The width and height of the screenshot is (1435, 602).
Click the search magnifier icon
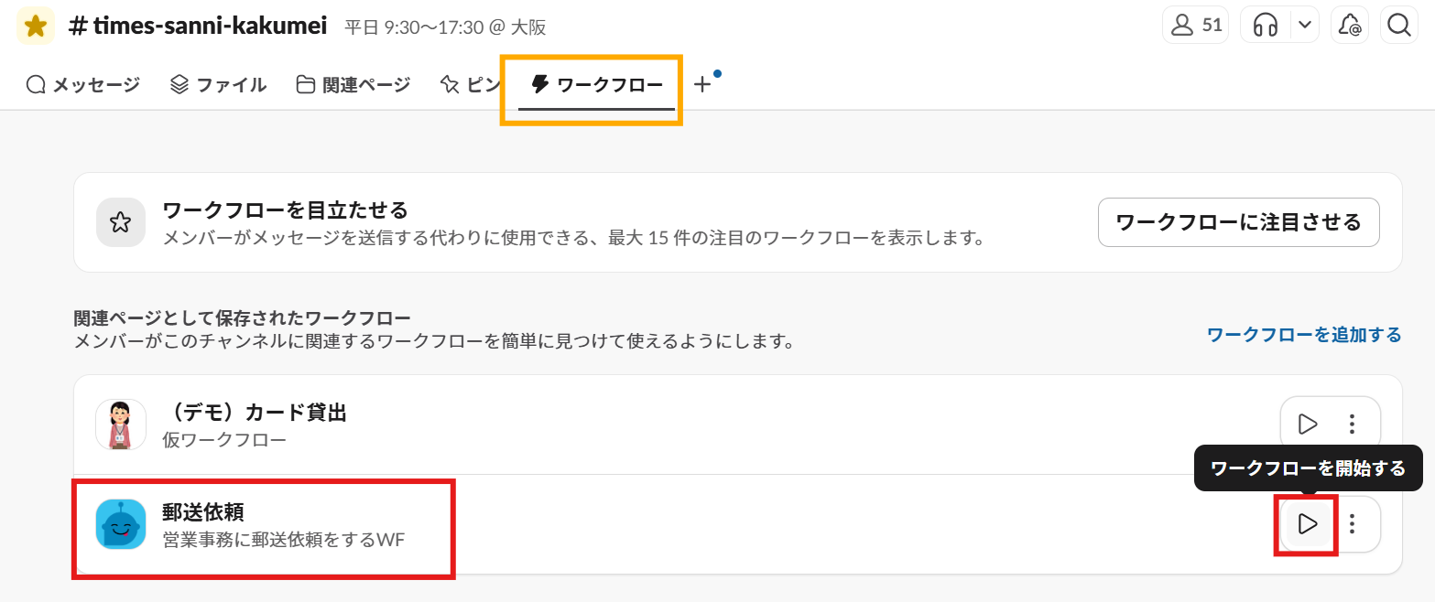coord(1398,26)
